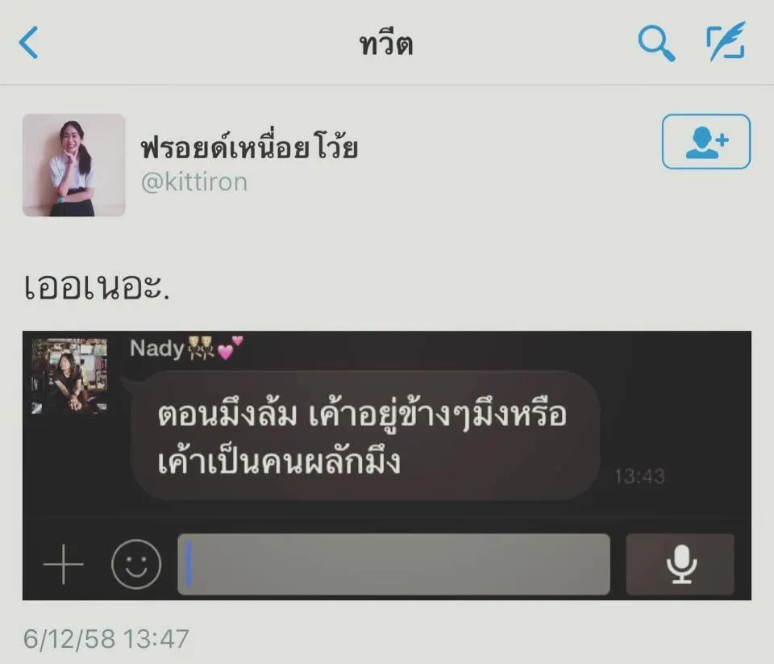This screenshot has height=664, width=774.
Task: Compose a new tweet with feather icon
Action: point(726,41)
